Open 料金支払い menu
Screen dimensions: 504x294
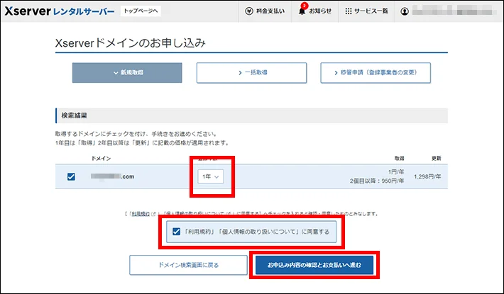265,11
